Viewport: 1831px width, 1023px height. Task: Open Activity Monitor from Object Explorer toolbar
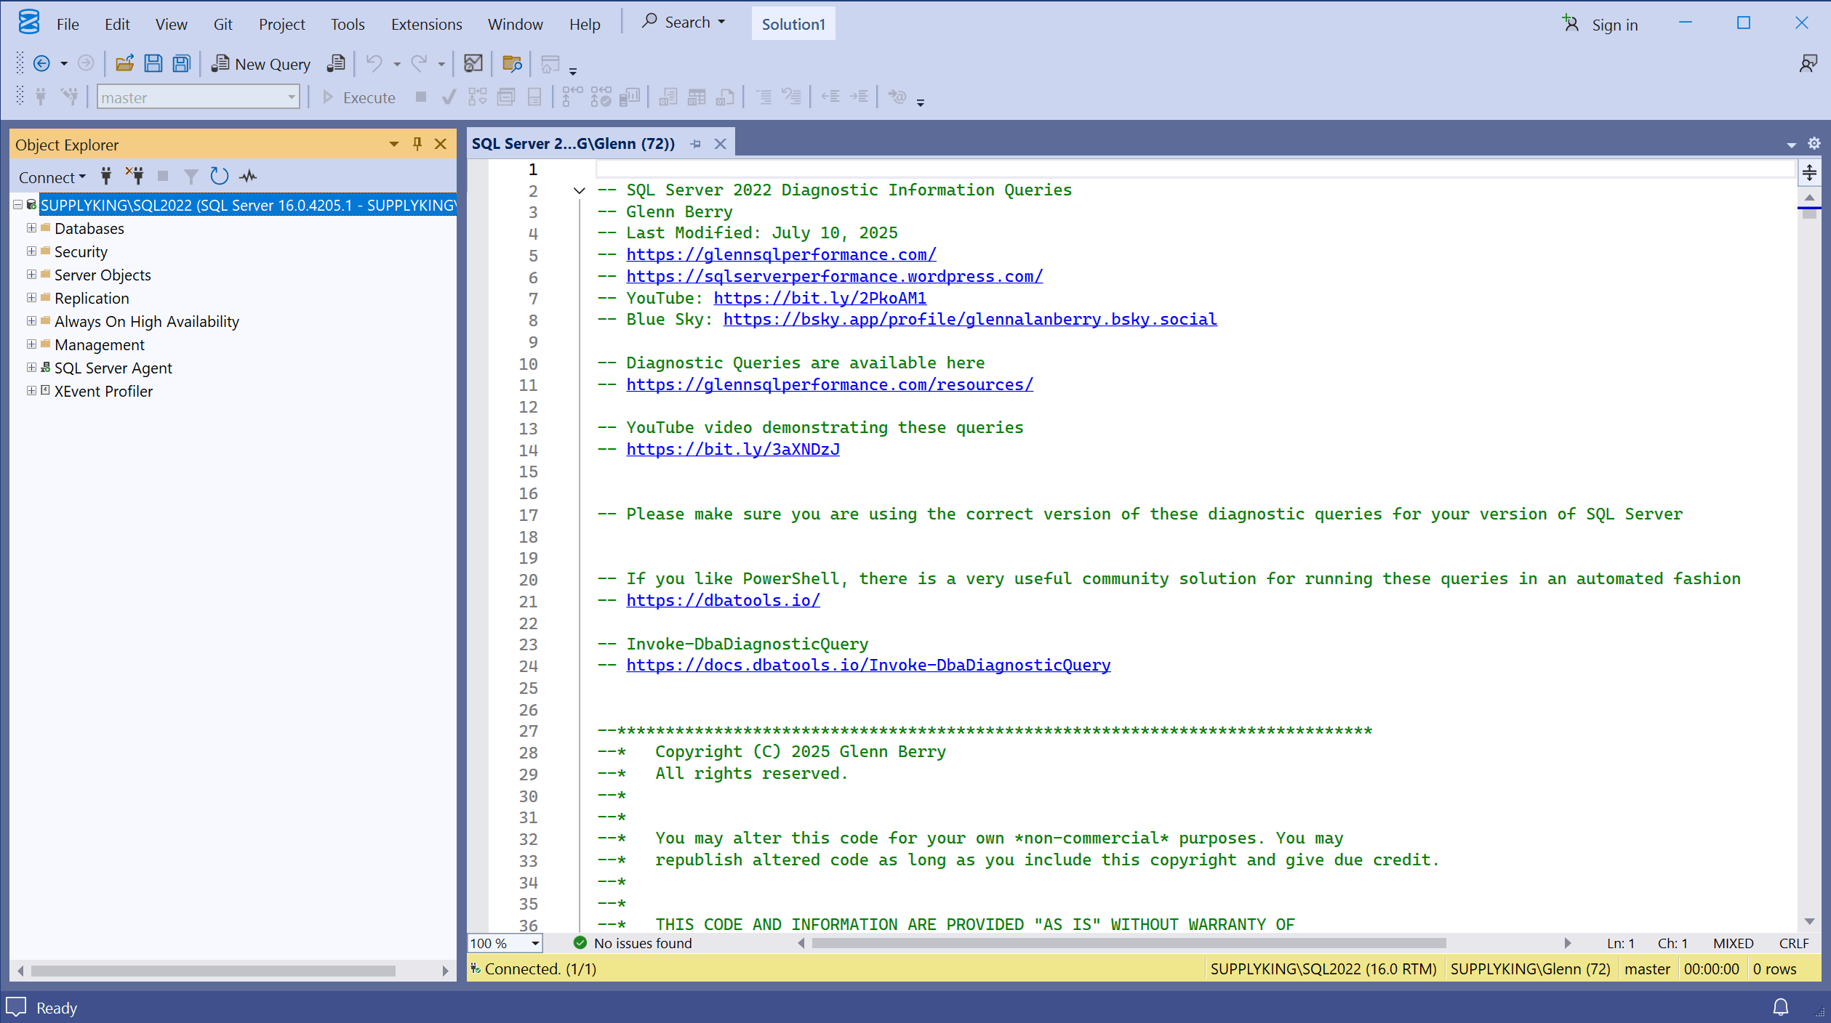(x=249, y=177)
